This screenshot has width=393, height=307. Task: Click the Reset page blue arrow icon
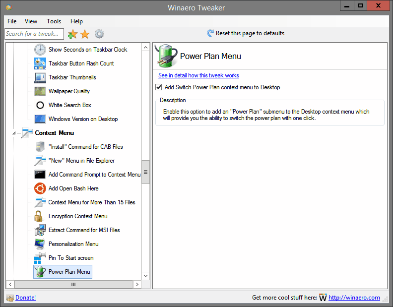click(210, 33)
